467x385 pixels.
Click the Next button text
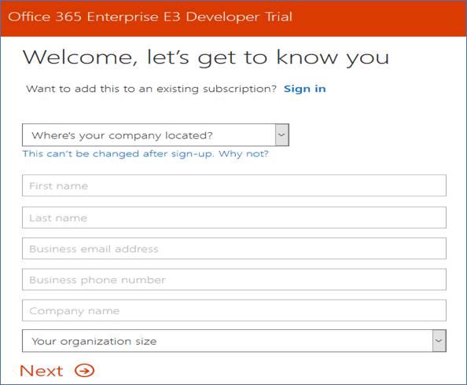pyautogui.click(x=42, y=371)
